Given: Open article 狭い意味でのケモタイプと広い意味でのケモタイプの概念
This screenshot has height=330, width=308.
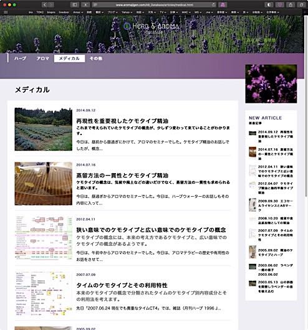Looking at the screenshot, I should tap(151, 230).
